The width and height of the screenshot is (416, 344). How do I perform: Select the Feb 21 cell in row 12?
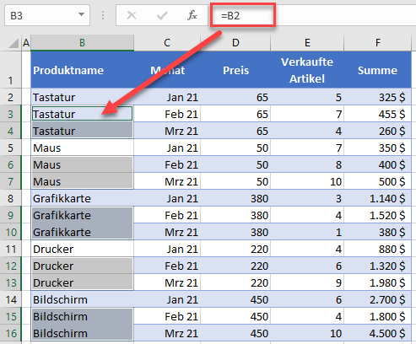(167, 266)
